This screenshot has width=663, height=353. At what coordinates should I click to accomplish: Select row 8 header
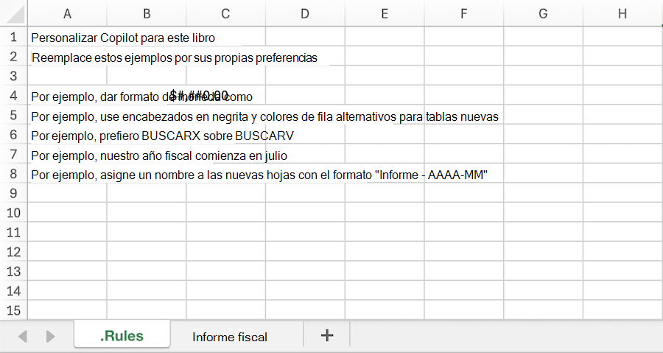coord(13,173)
